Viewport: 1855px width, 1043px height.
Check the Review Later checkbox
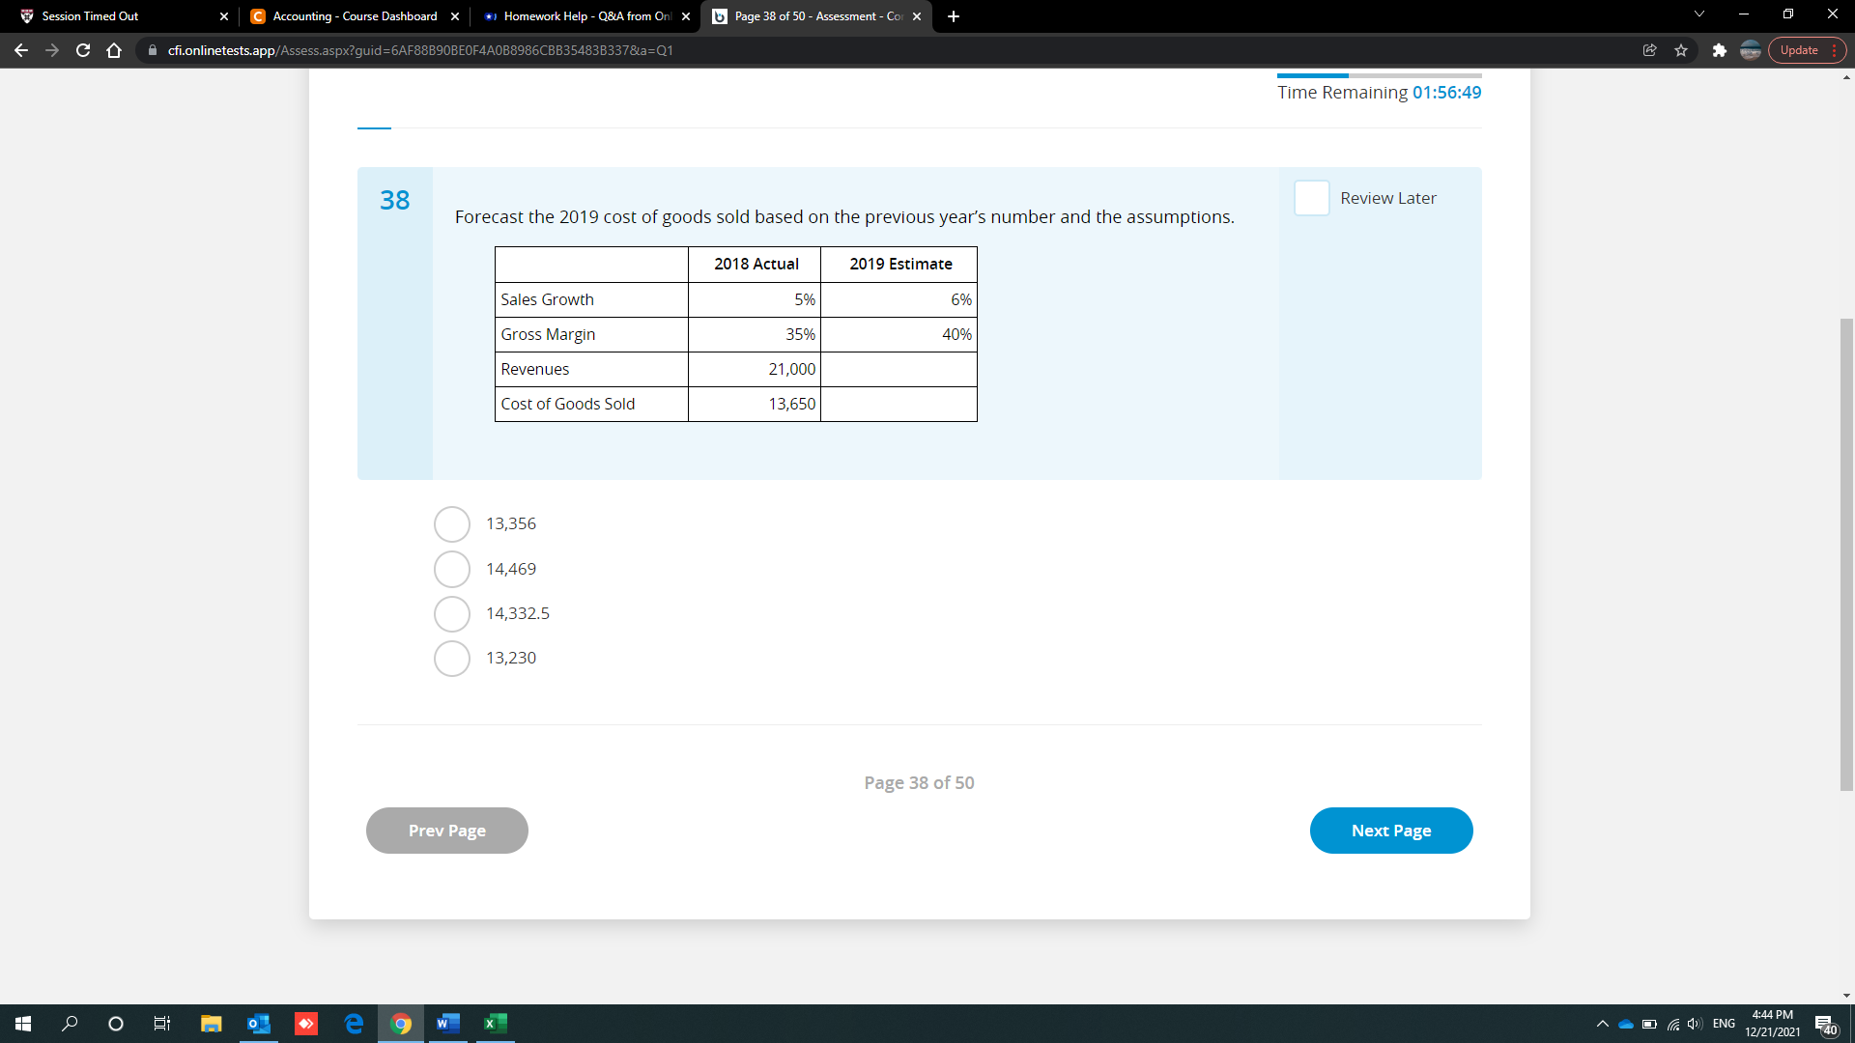1311,198
